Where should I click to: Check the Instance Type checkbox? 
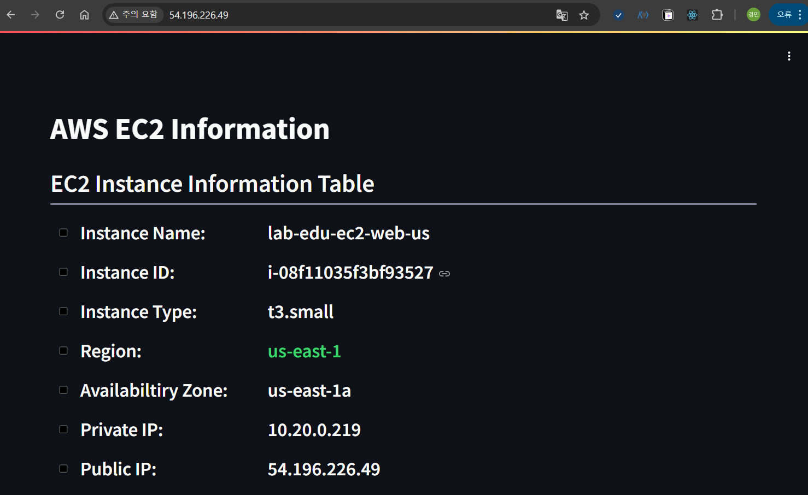click(x=63, y=311)
